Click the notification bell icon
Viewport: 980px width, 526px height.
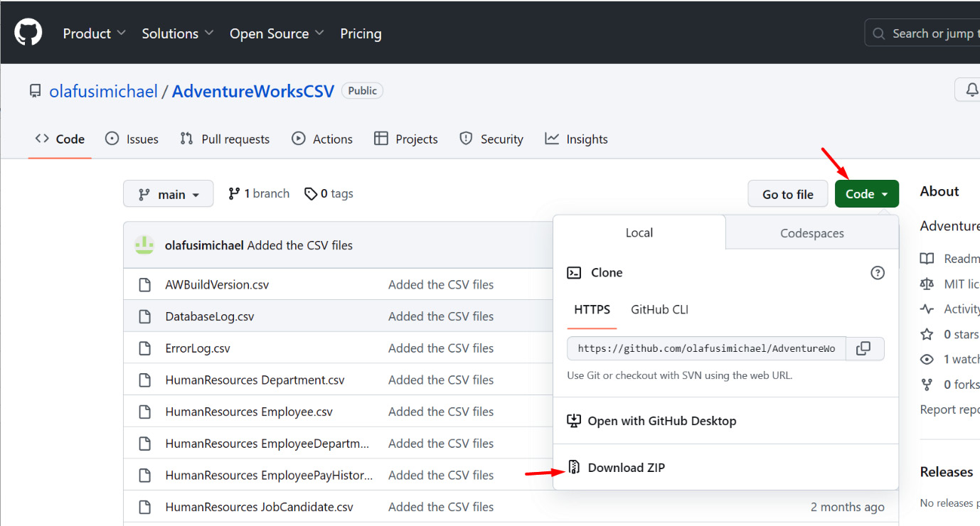pos(971,90)
